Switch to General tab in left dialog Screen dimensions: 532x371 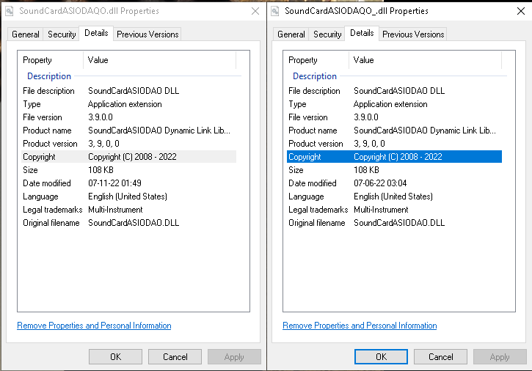click(26, 34)
